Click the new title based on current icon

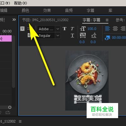22,29
